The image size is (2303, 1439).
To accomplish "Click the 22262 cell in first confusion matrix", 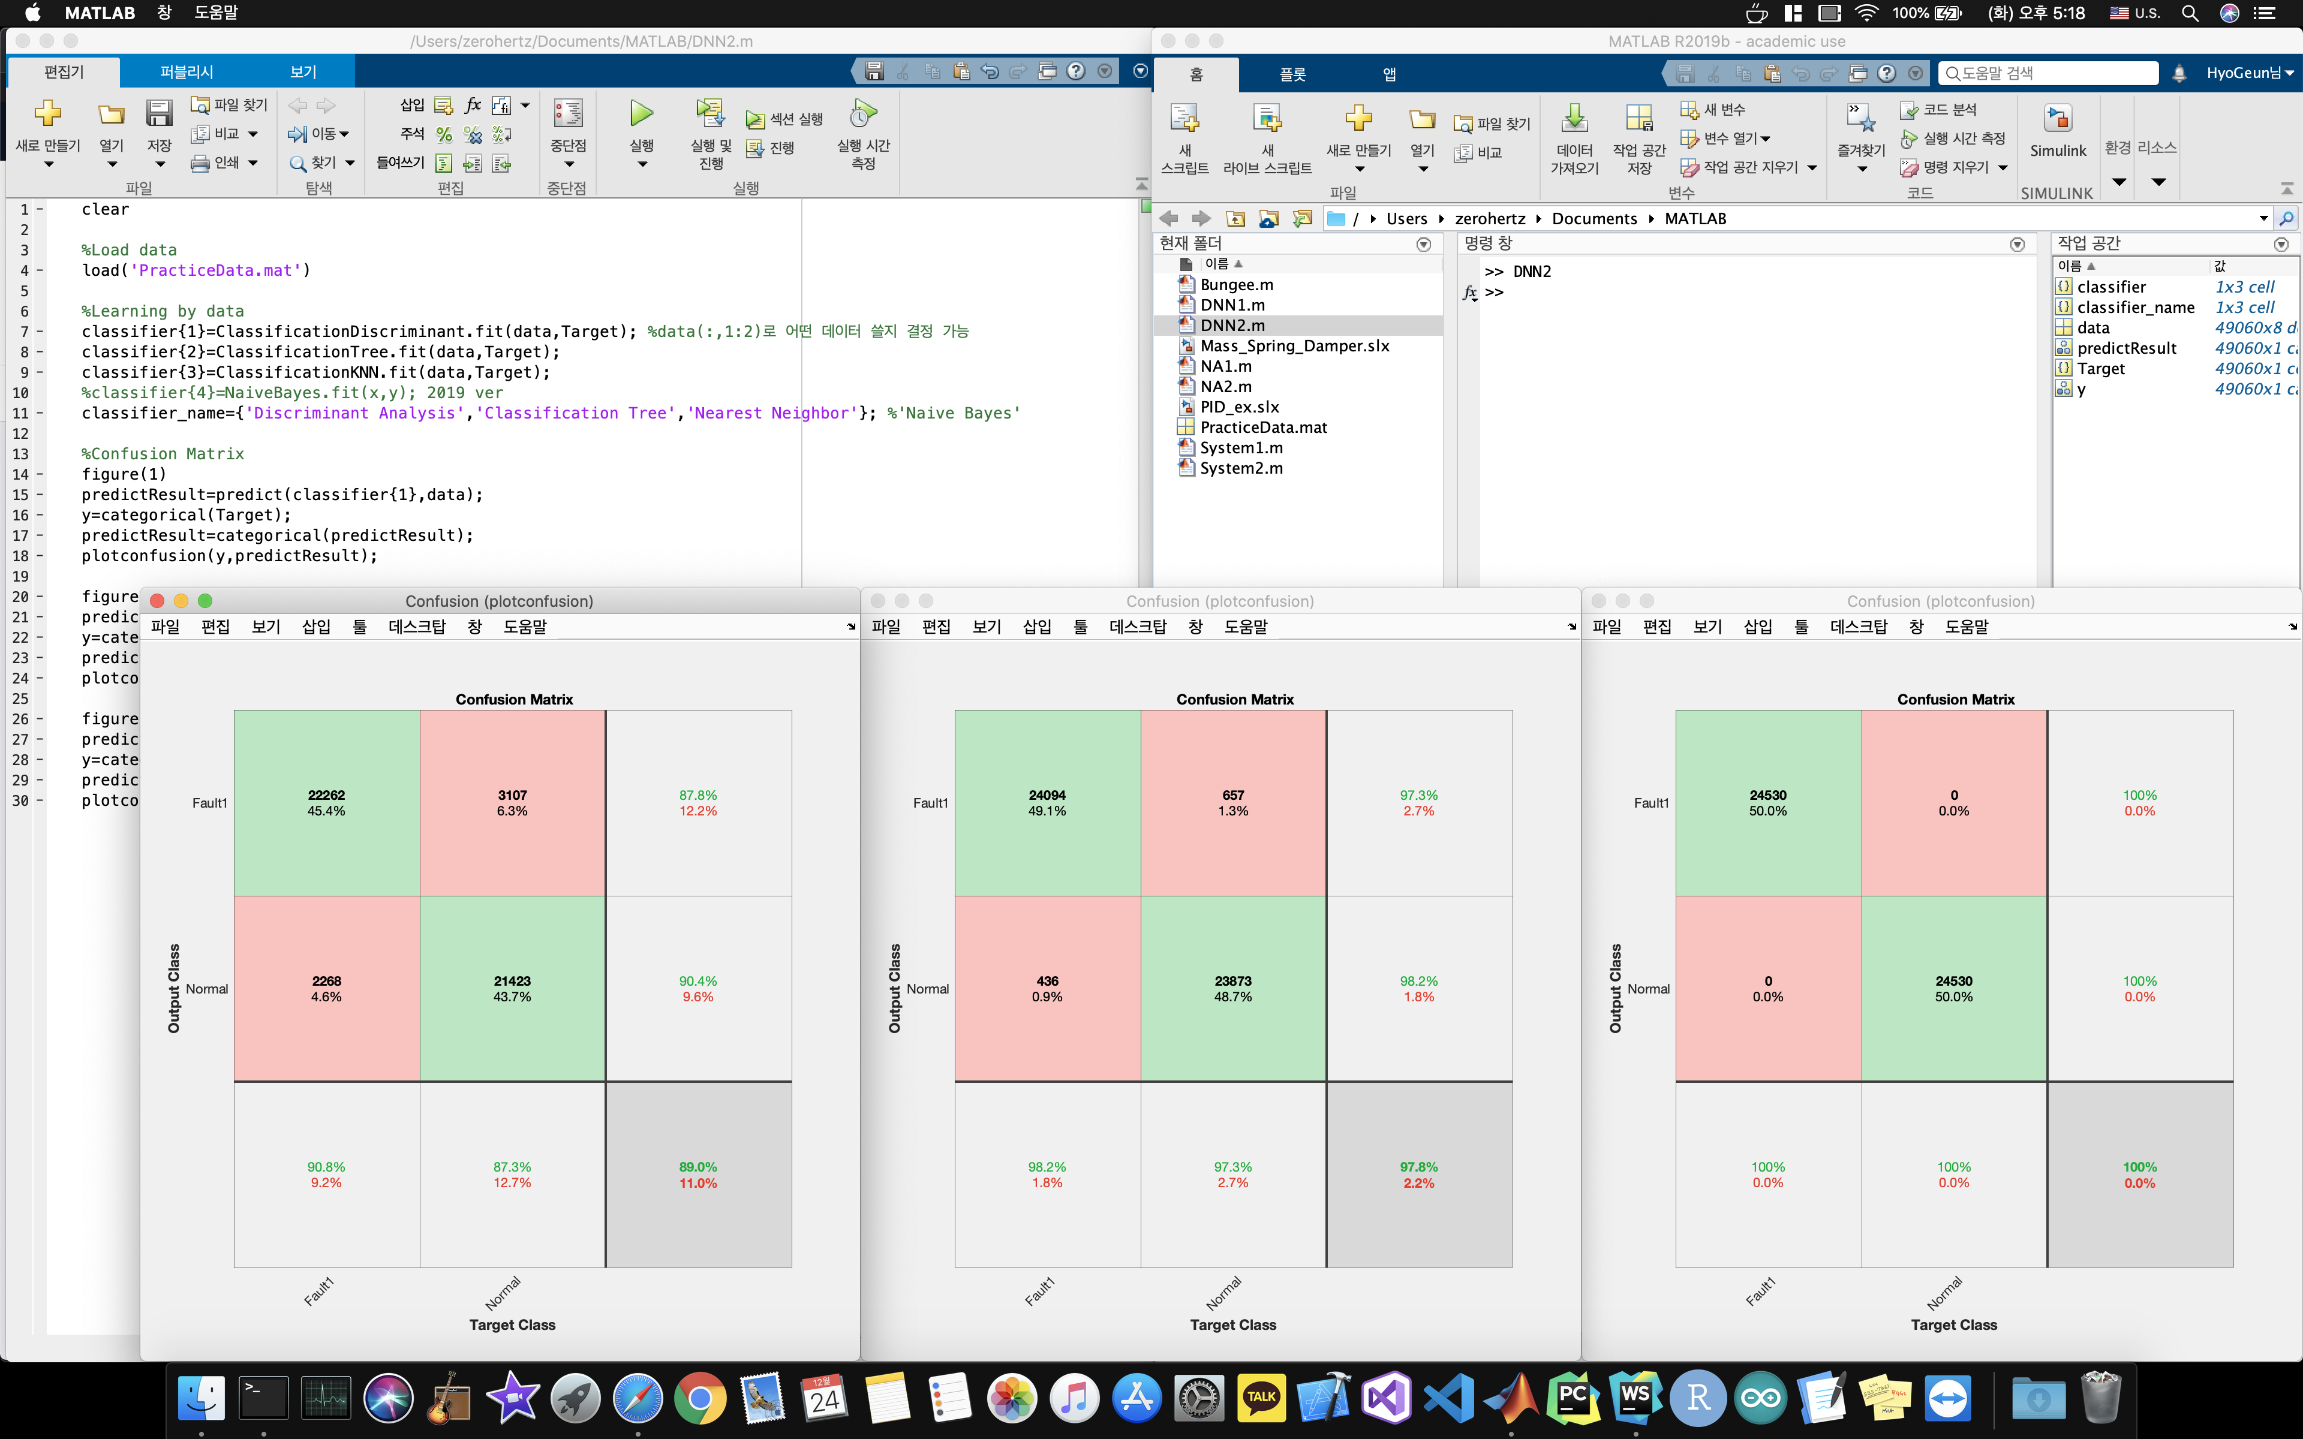I will pos(326,802).
